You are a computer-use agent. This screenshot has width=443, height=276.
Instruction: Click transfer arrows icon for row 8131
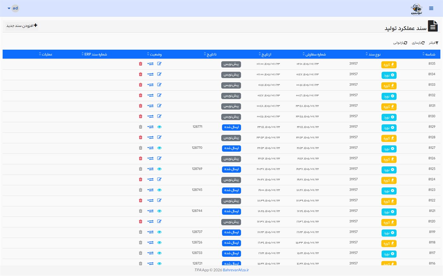tap(150, 106)
